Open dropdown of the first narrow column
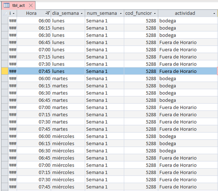 point(14,13)
